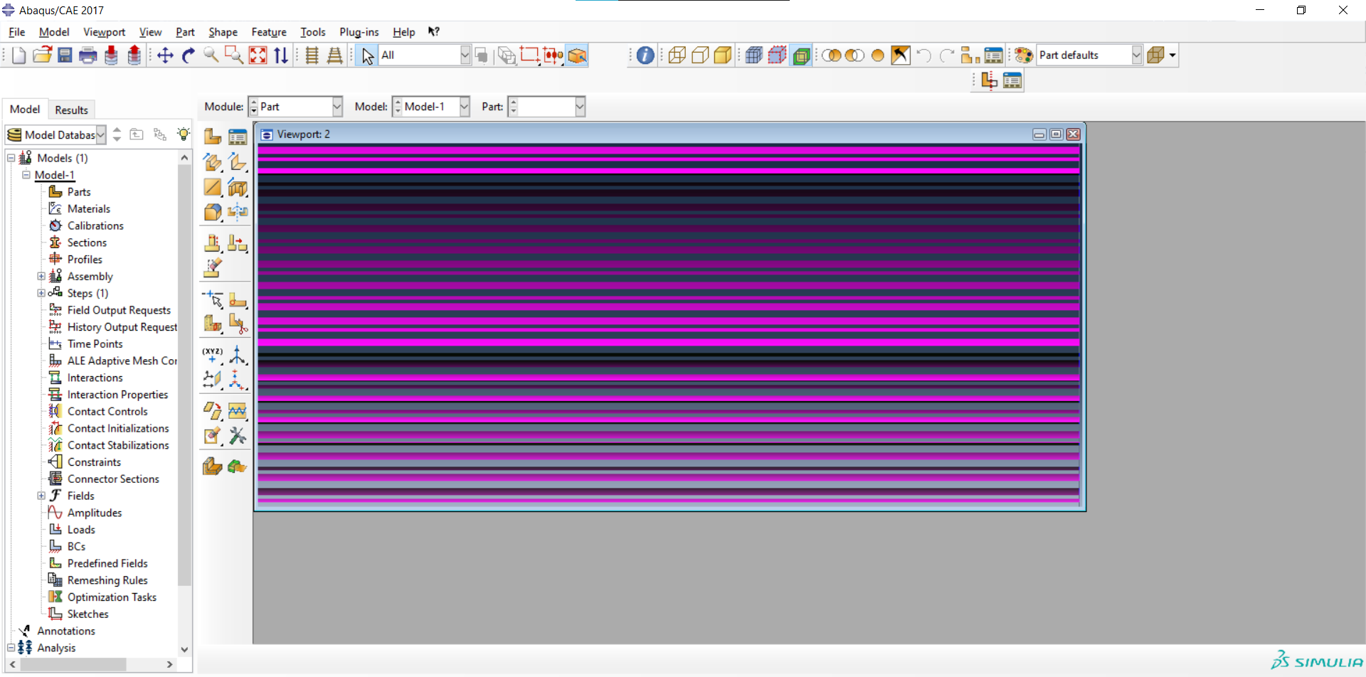Expand the Fields tree node

(x=41, y=496)
